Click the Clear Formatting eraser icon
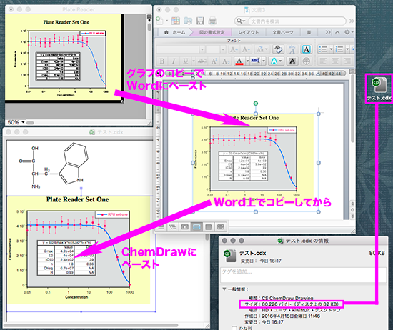The width and height of the screenshot is (393, 330). point(278,49)
